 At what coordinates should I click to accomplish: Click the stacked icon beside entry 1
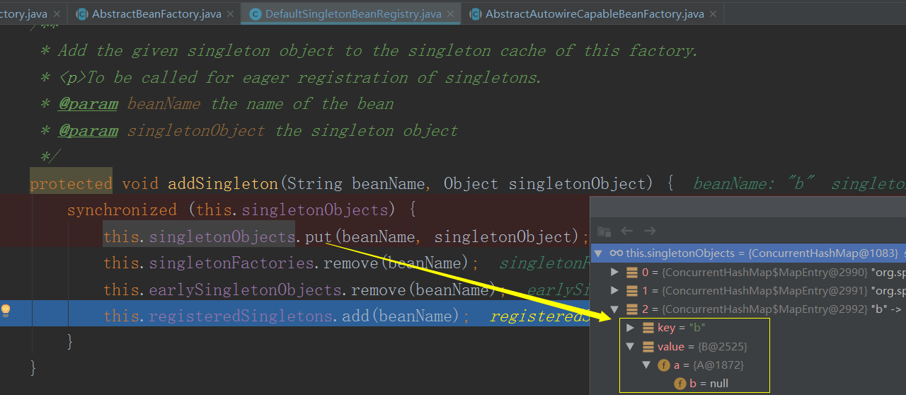point(631,290)
